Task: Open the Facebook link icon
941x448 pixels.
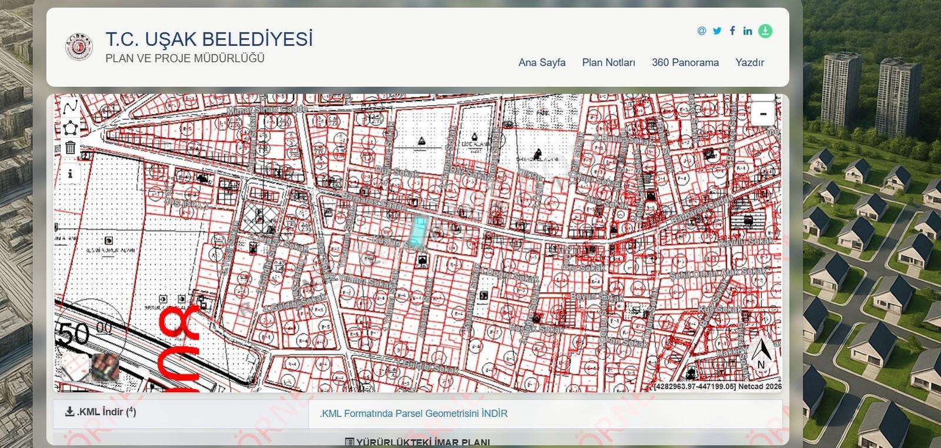Action: 732,31
